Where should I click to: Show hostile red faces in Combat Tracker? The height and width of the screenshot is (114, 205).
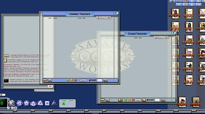pyautogui.click(x=76, y=80)
